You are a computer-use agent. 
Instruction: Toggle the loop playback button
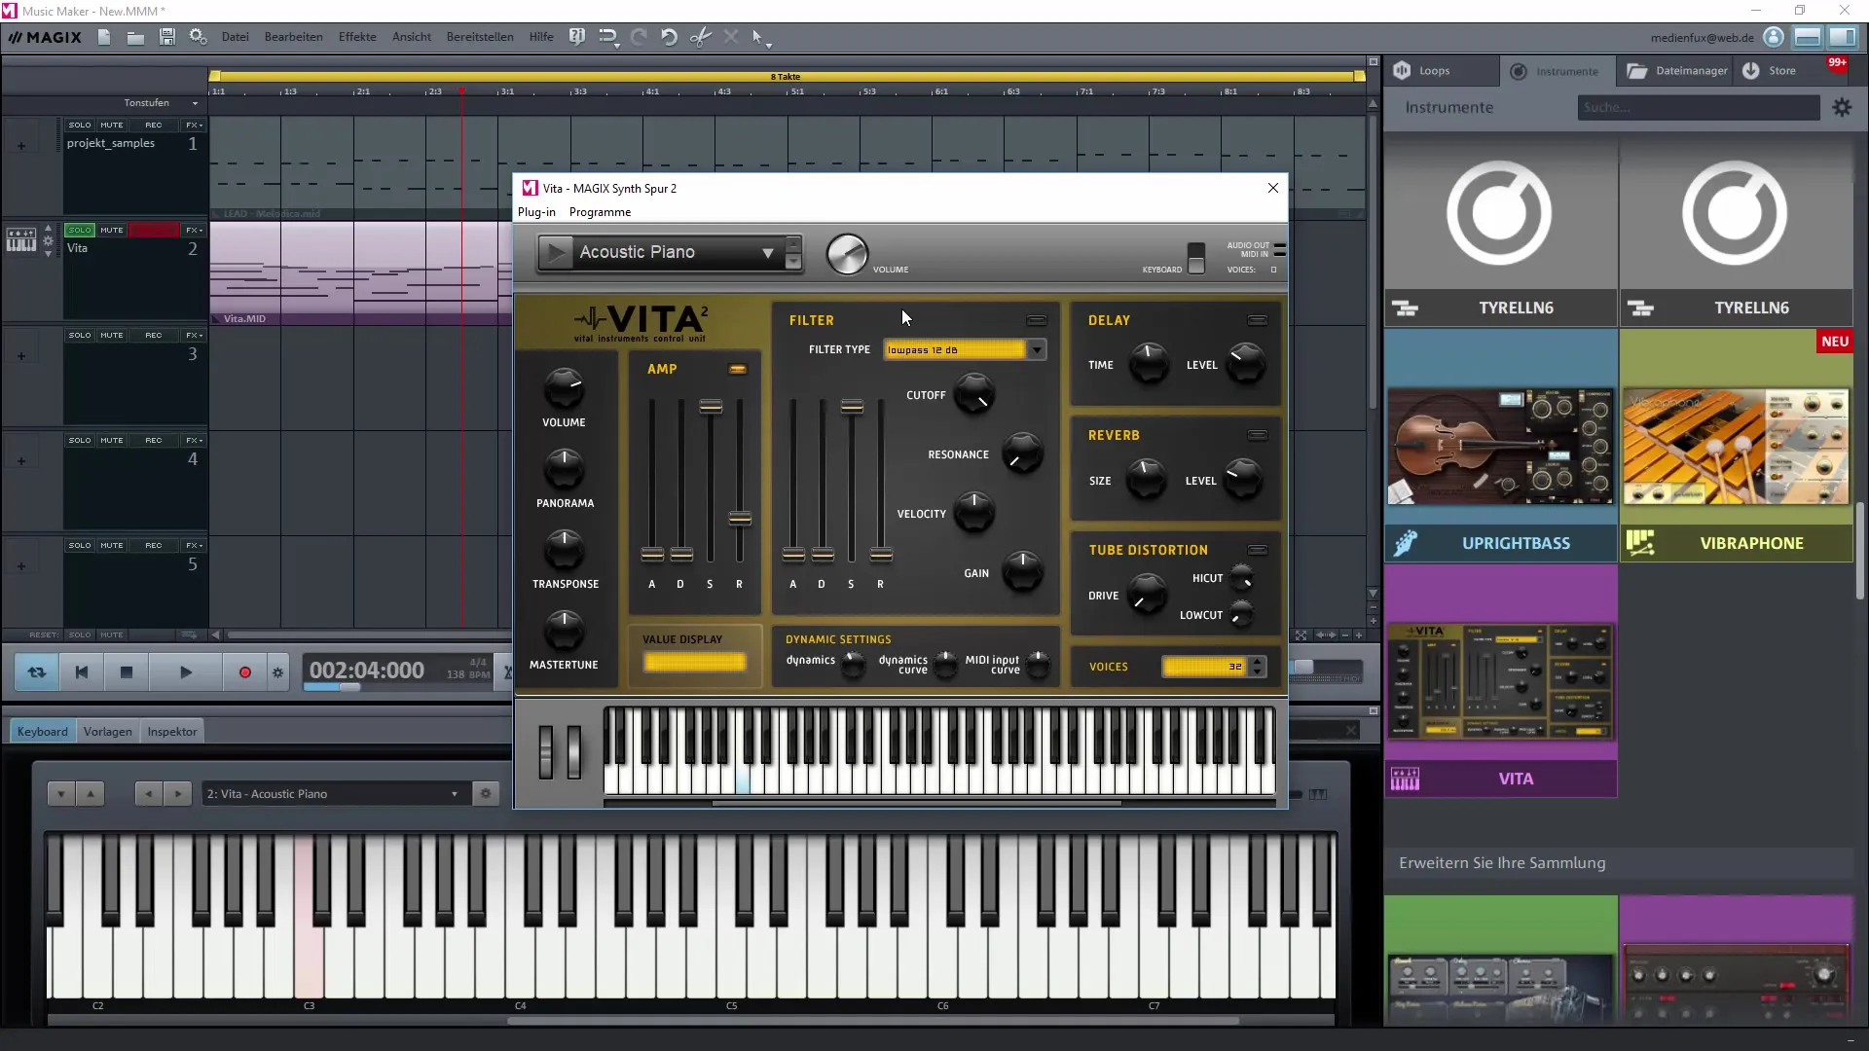click(x=37, y=672)
